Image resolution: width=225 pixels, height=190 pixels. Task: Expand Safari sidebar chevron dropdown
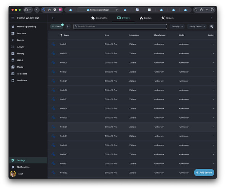30,10
